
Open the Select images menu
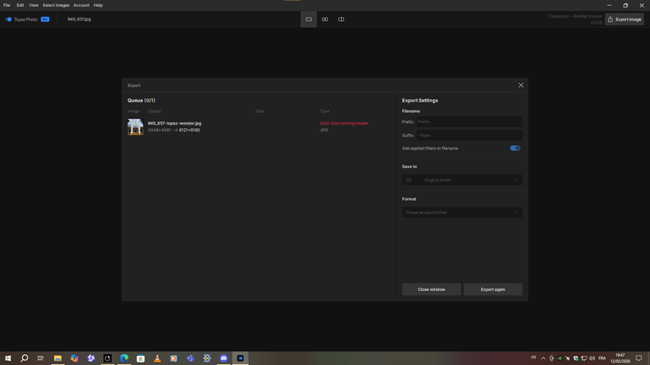pyautogui.click(x=56, y=5)
